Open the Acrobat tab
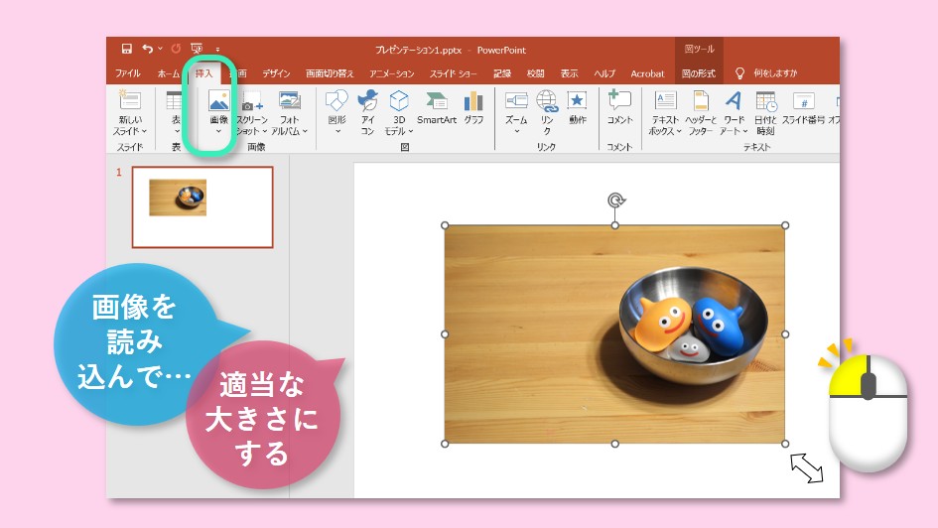The height and width of the screenshot is (528, 938). pos(647,73)
